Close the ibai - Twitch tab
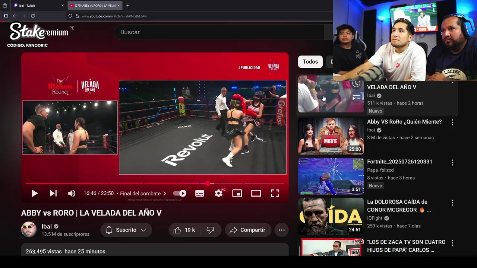Screen dimensions: 477x268 pyautogui.click(x=63, y=6)
